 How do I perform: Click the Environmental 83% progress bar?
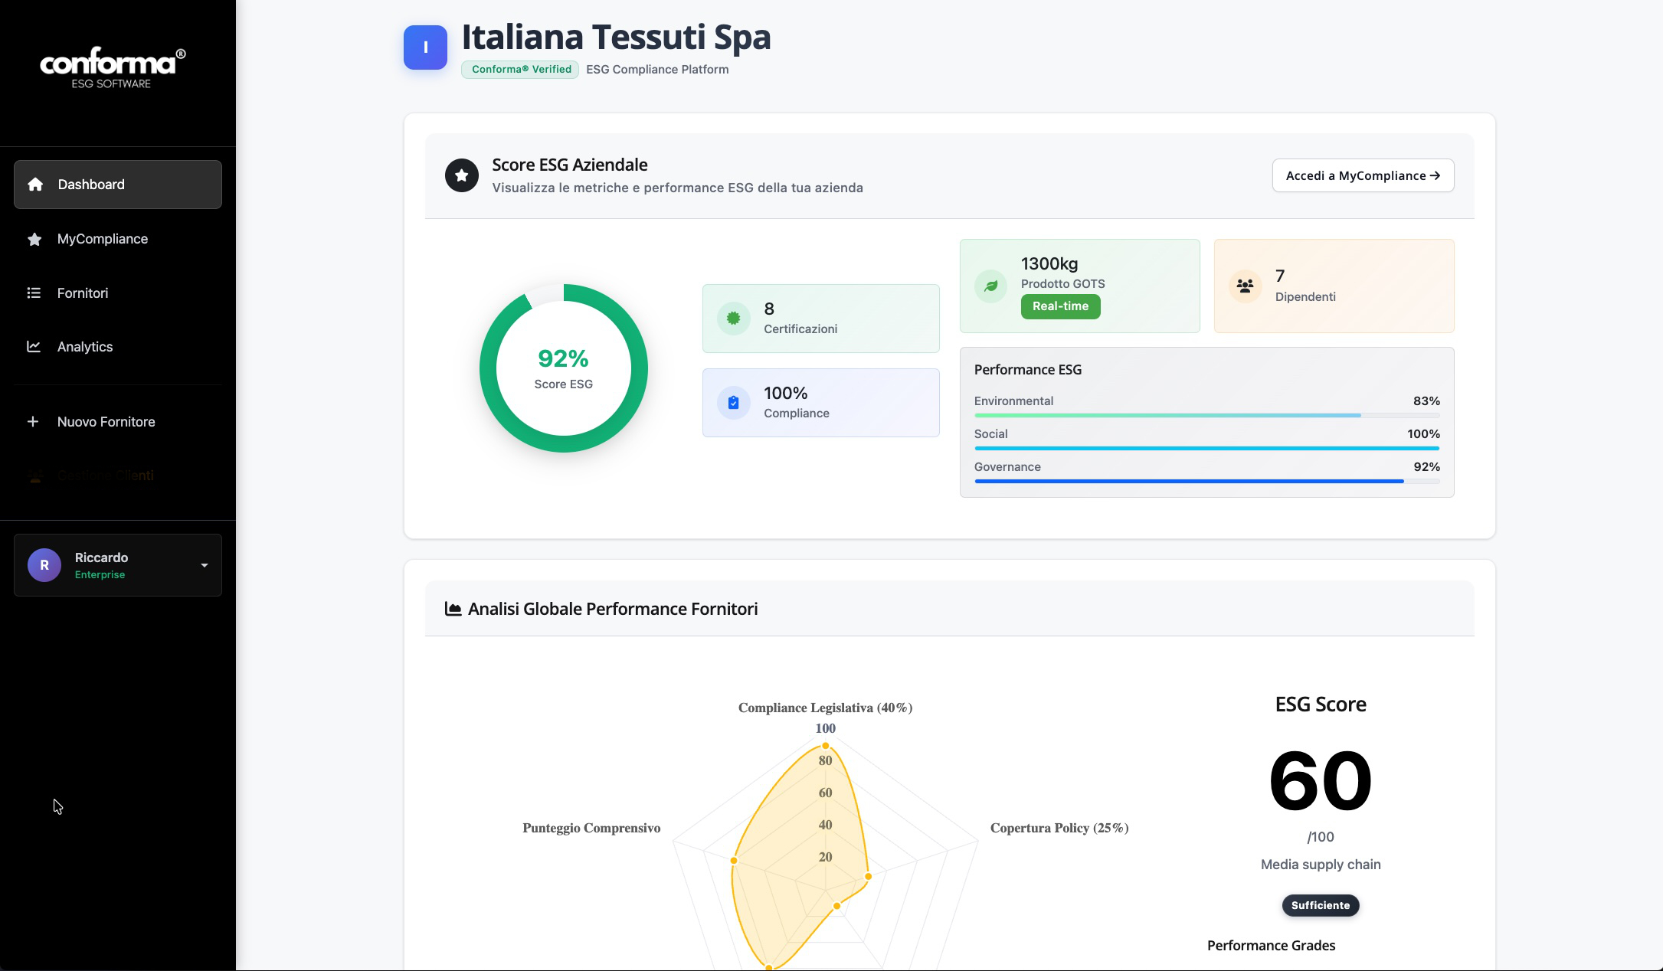tap(1206, 415)
